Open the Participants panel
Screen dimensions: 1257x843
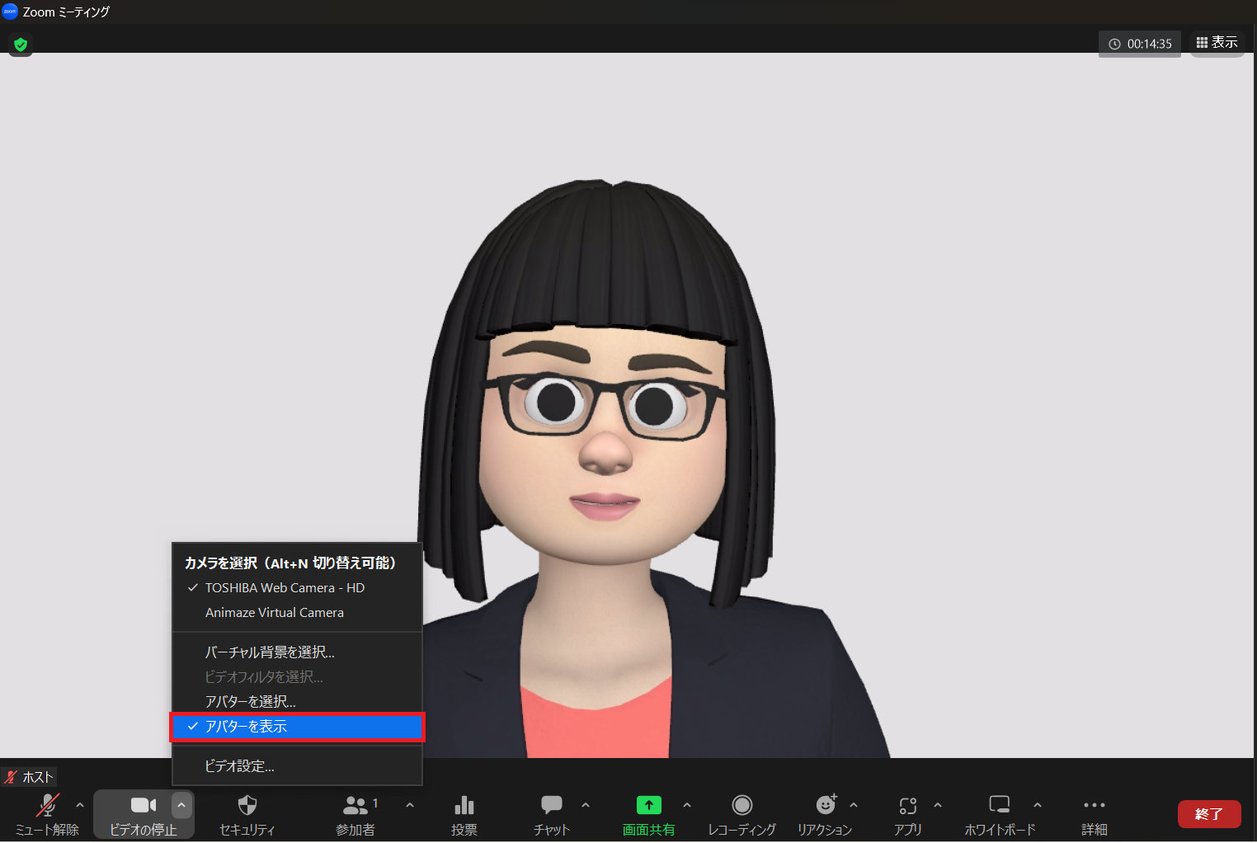(355, 813)
